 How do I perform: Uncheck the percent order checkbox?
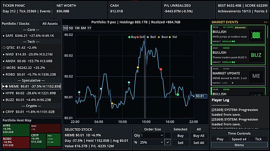pyautogui.click(x=168, y=142)
